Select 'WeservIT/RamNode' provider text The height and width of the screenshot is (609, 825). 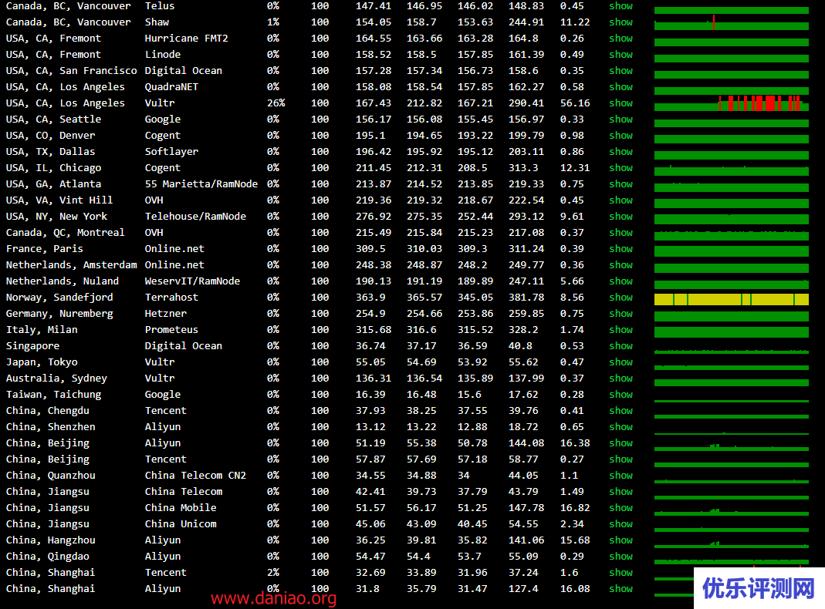pos(193,281)
